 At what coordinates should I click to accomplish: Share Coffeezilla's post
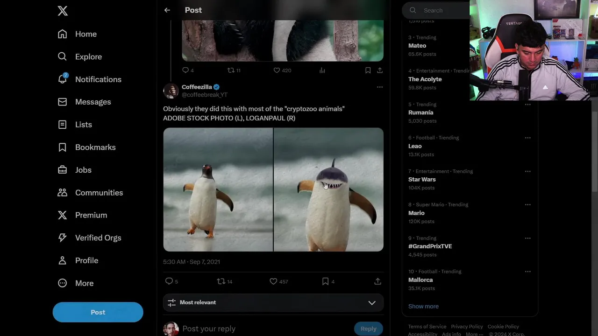(377, 281)
